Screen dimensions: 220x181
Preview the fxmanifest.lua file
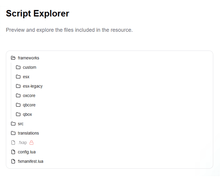click(x=30, y=161)
